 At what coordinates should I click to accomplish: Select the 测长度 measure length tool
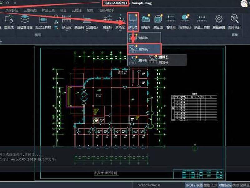tap(67, 21)
